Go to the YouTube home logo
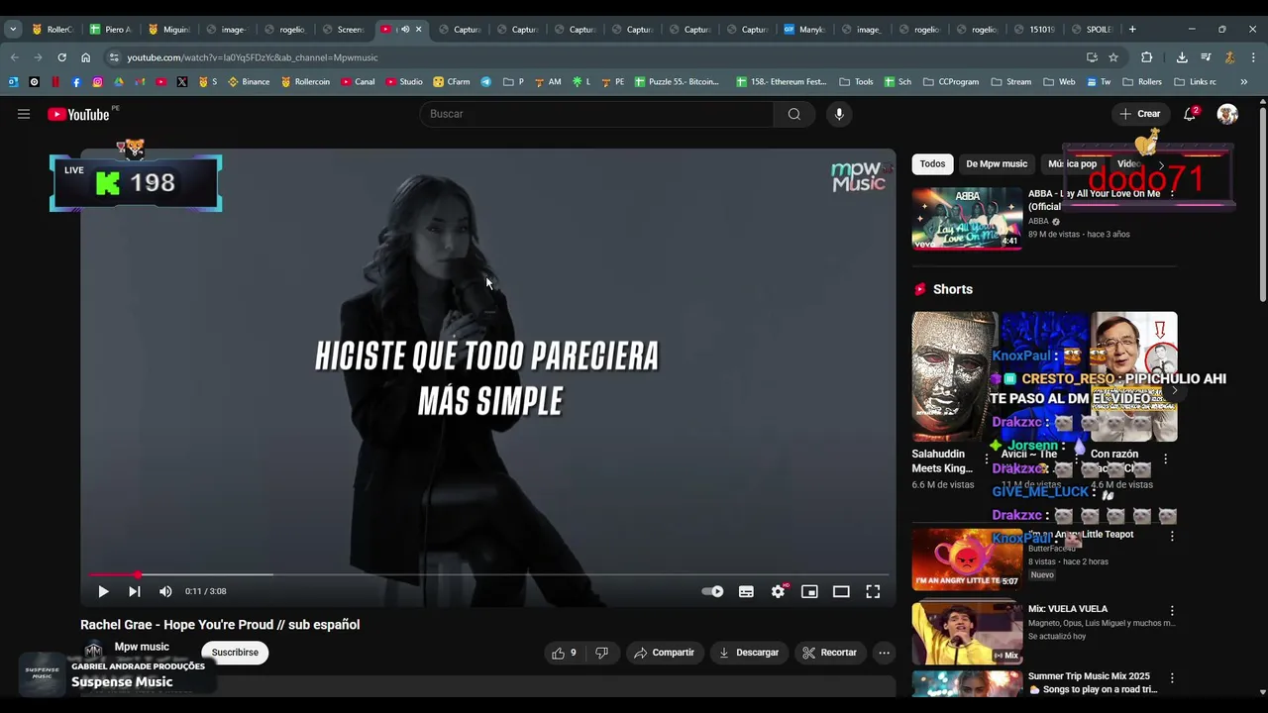The width and height of the screenshot is (1268, 713). [78, 114]
